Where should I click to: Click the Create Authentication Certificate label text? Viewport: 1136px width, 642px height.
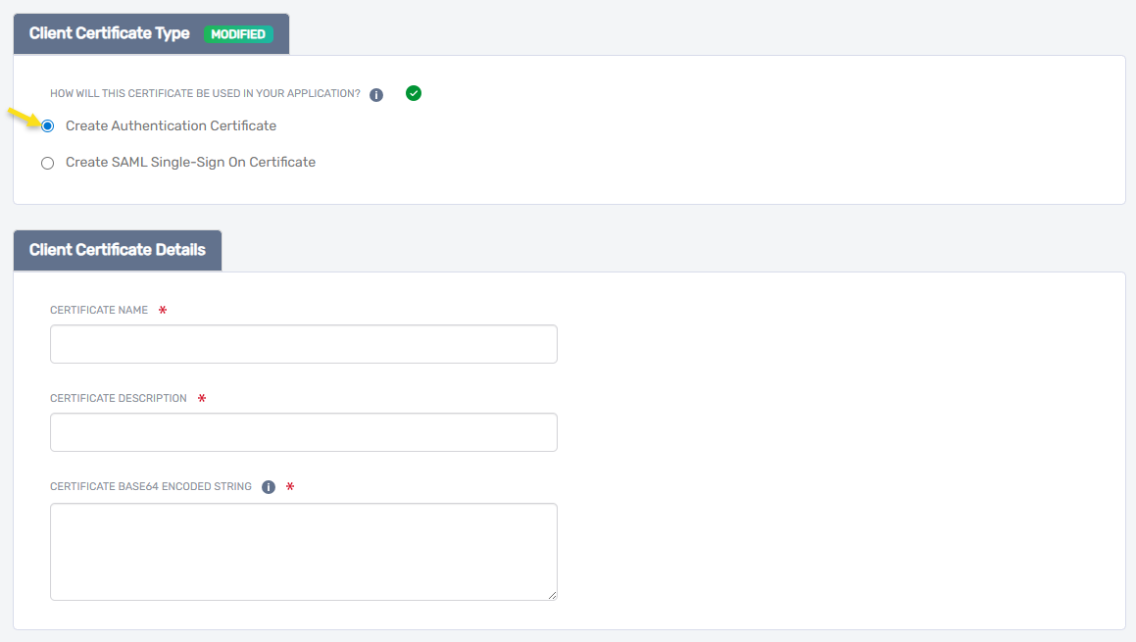(171, 125)
